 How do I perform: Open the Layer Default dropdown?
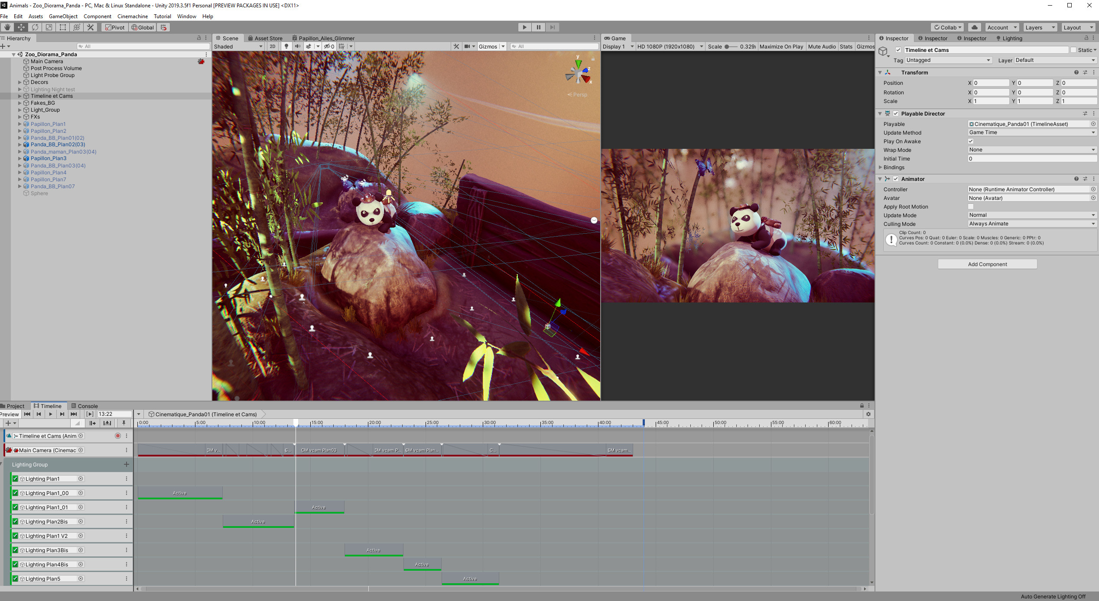click(1055, 60)
